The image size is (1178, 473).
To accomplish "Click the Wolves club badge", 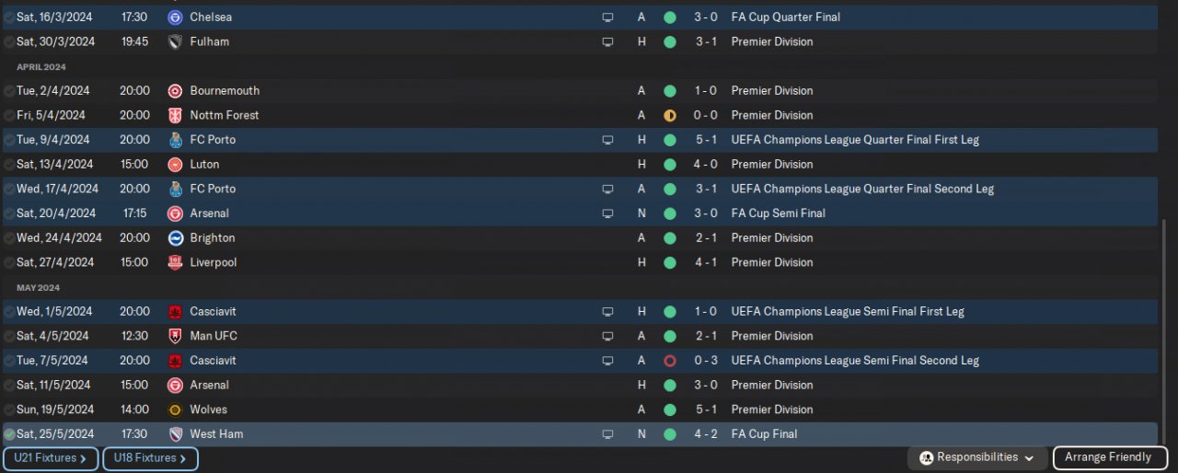I will pyautogui.click(x=175, y=410).
